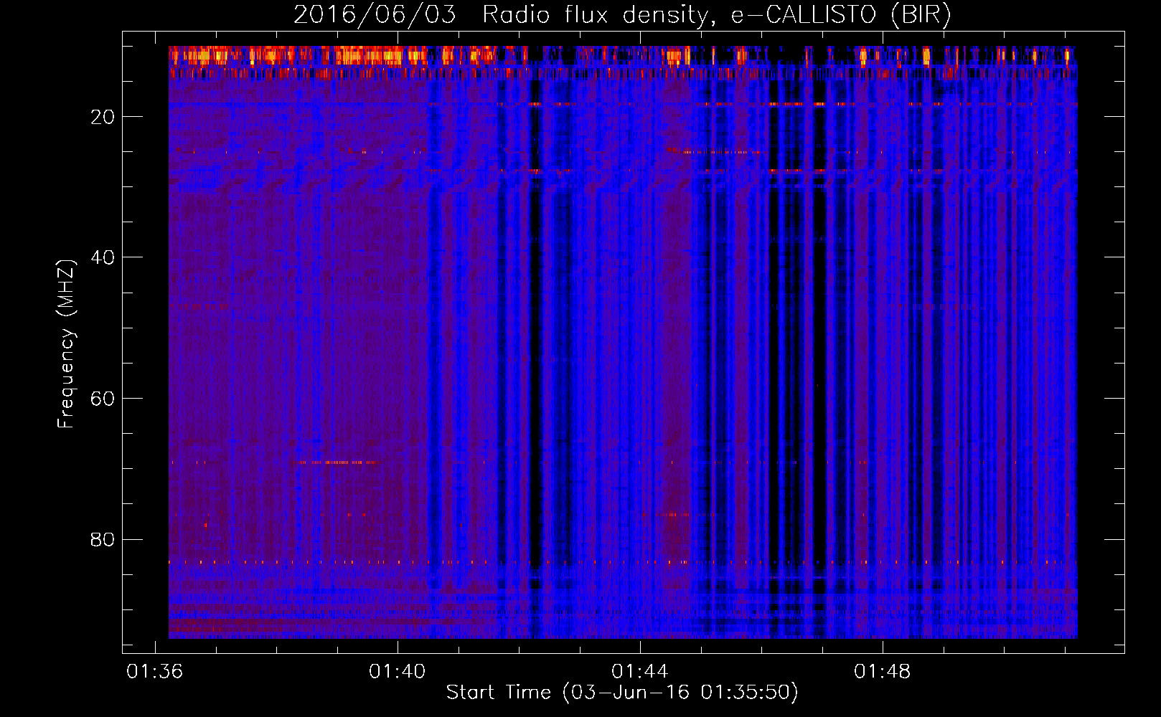1161x717 pixels.
Task: Click the 01:48 time tick label
Action: (883, 672)
